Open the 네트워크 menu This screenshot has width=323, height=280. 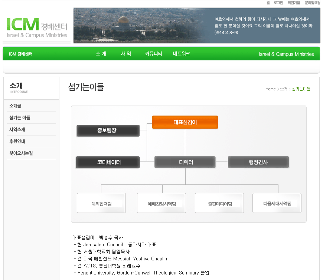click(181, 54)
